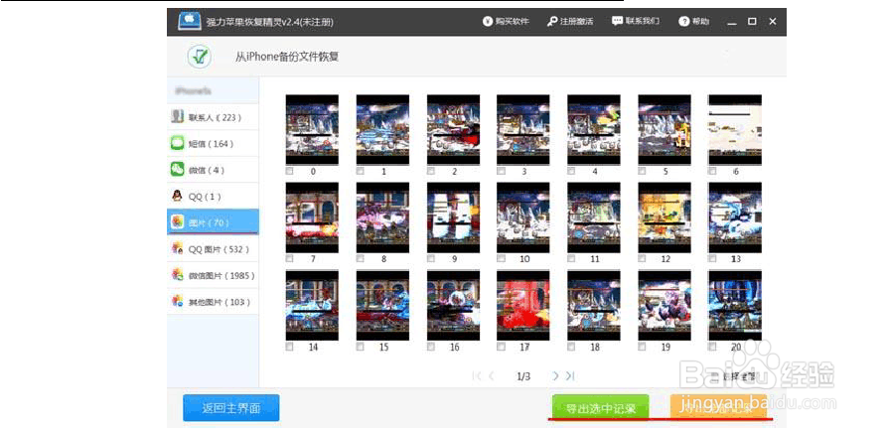The width and height of the screenshot is (886, 433).
Task: Close the recovery app window
Action: (x=773, y=22)
